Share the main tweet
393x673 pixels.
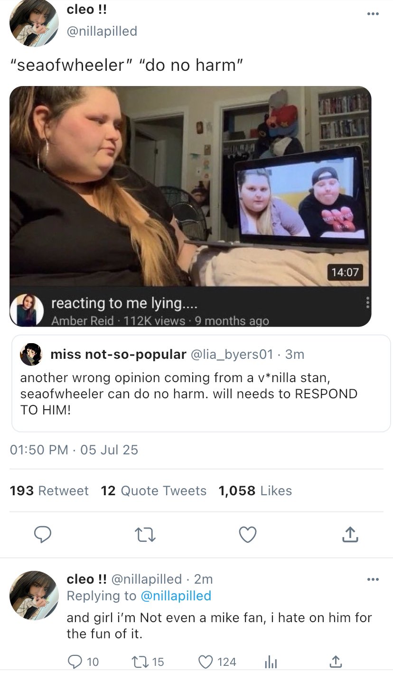tap(350, 535)
